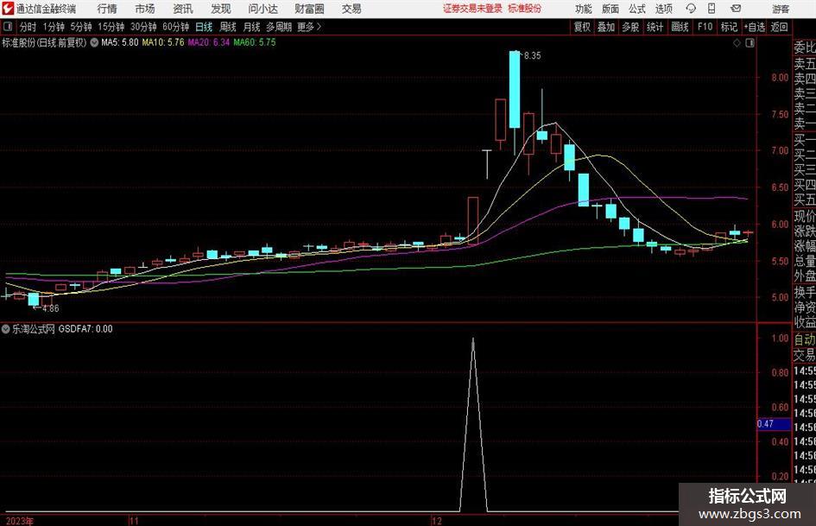The width and height of the screenshot is (816, 526).
Task: Expand the 乐淘公式网 indicator dropdown arrow
Action: pos(6,329)
